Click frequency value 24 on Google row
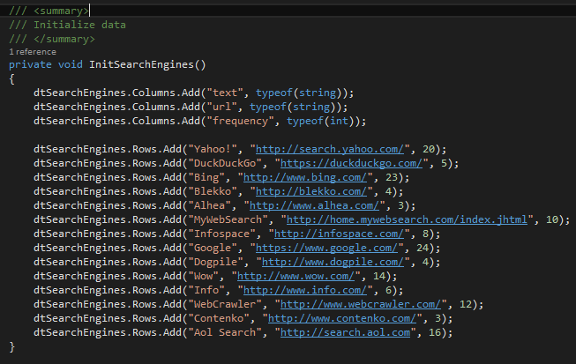576x364 pixels. coord(423,248)
